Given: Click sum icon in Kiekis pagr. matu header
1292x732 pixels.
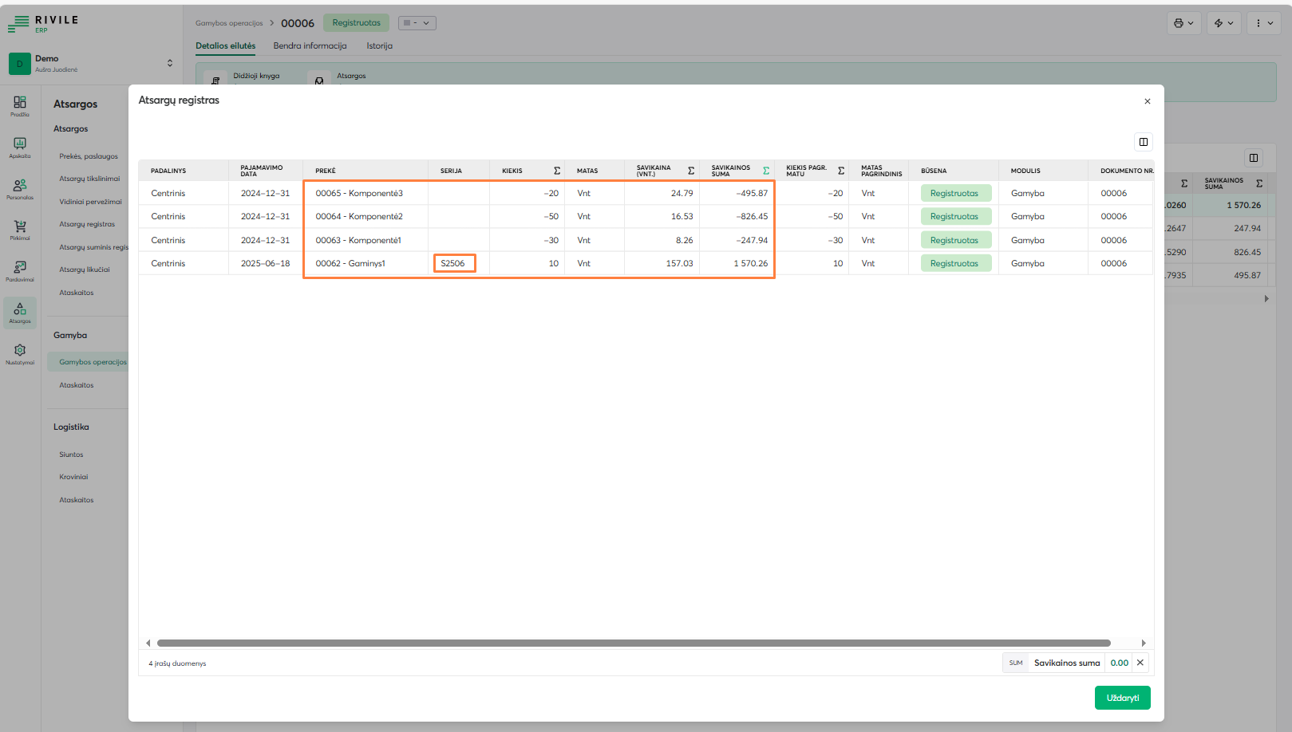Looking at the screenshot, I should [x=840, y=171].
